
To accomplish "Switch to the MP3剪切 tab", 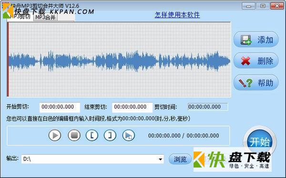I will coord(20,17).
